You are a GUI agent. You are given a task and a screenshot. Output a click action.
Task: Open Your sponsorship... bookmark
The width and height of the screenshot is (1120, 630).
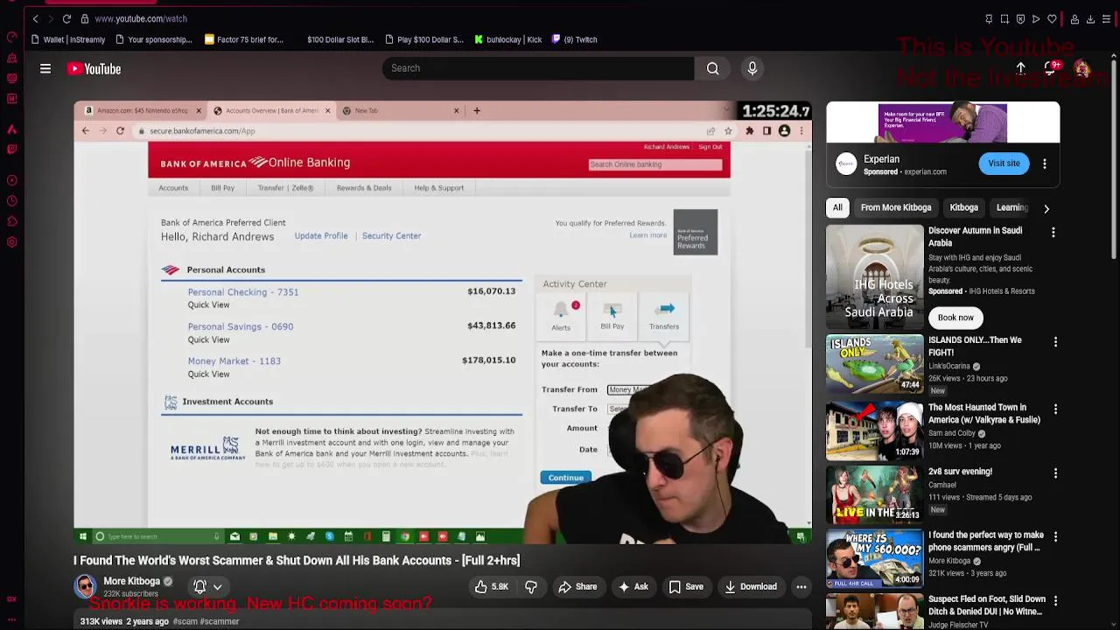pyautogui.click(x=154, y=39)
